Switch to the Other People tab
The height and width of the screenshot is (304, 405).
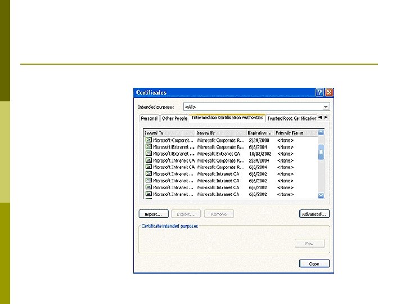pyautogui.click(x=174, y=118)
